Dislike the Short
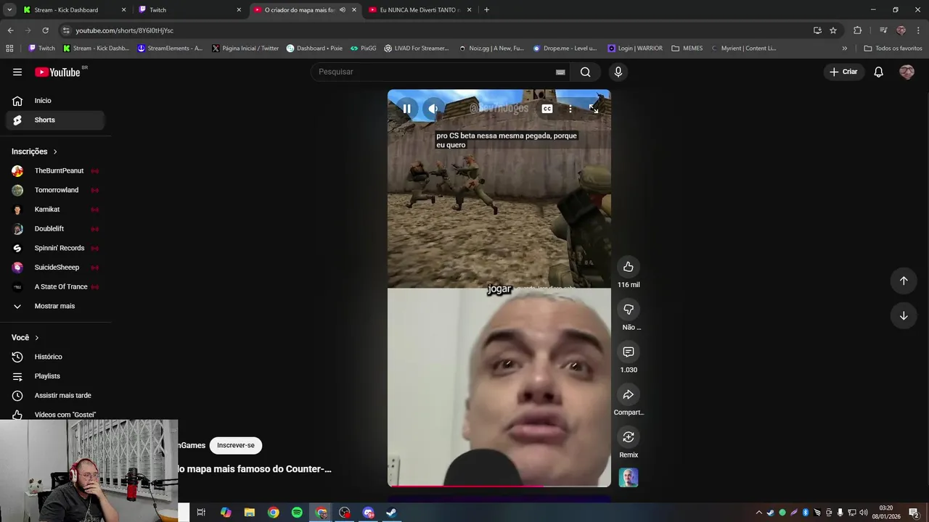The image size is (929, 522). (629, 310)
